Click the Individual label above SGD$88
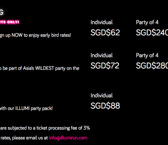Image resolution: width=168 pixels, height=145 pixels. [102, 95]
